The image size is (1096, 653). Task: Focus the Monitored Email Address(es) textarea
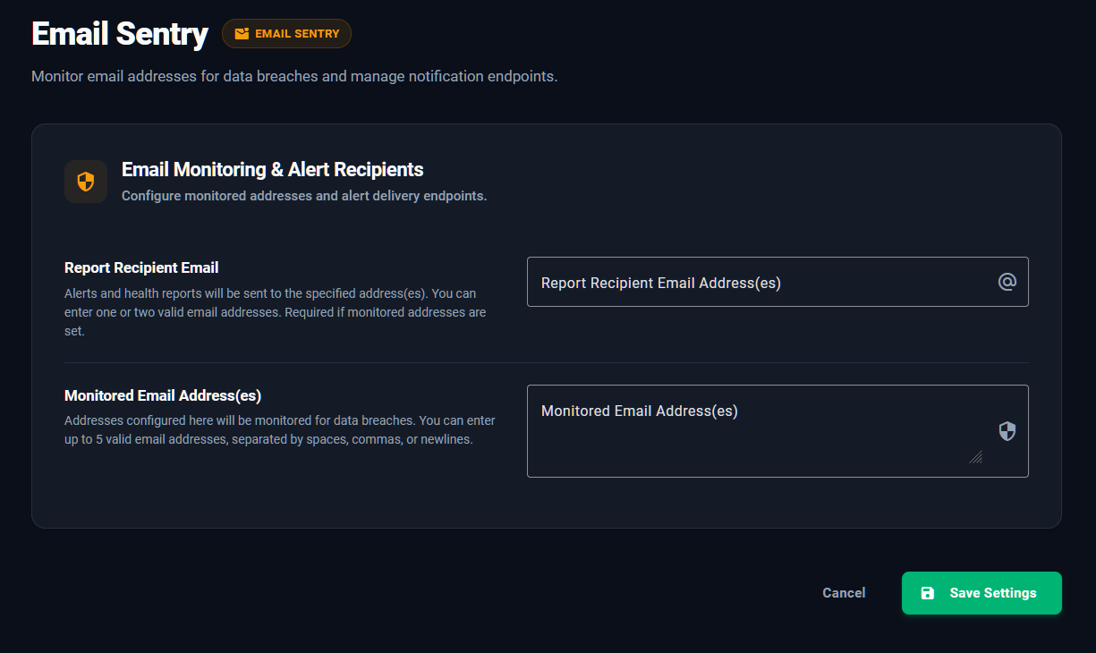(x=777, y=431)
